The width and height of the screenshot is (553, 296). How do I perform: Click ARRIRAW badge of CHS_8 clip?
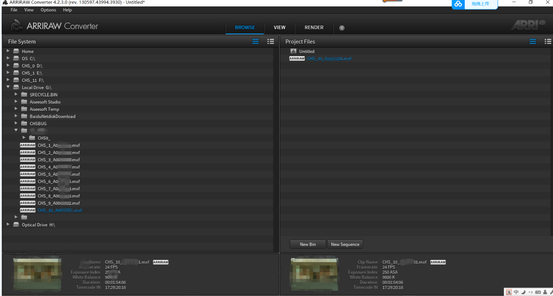[28, 196]
